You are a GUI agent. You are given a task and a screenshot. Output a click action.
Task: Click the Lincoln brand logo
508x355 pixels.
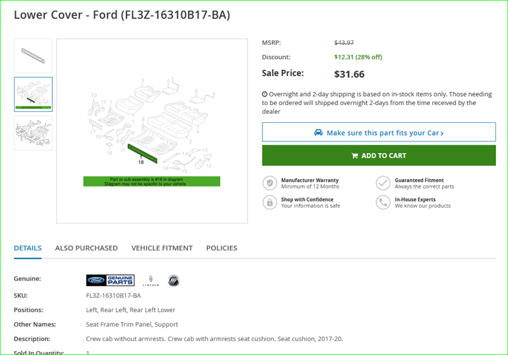point(149,281)
